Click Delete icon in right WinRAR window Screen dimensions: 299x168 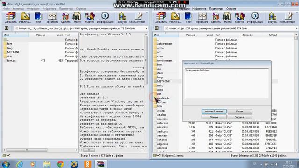coord(215,18)
